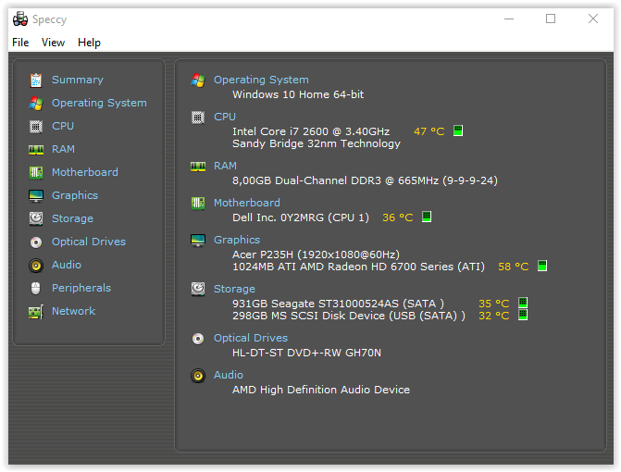Click the Graphics heading in main panel
The height and width of the screenshot is (472, 621).
(x=237, y=240)
